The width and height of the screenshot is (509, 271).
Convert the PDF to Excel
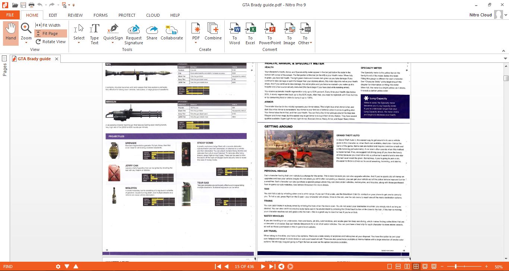coord(250,34)
